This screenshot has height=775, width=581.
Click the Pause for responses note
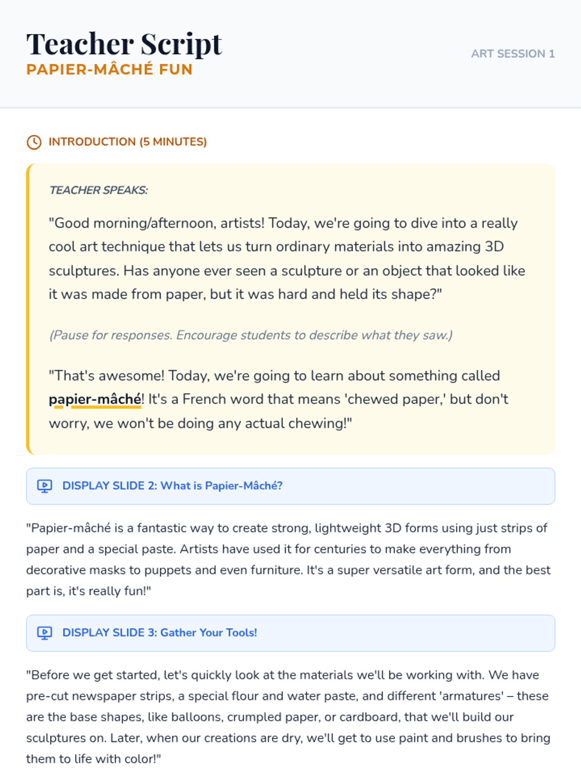[x=251, y=335]
